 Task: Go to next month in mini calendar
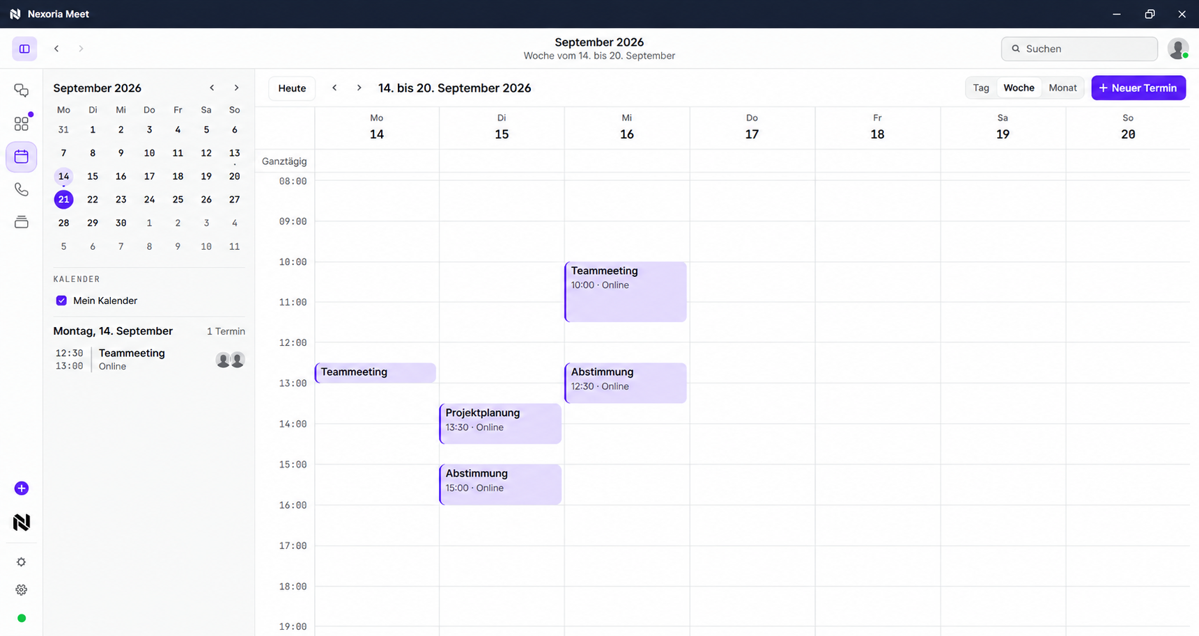[236, 88]
